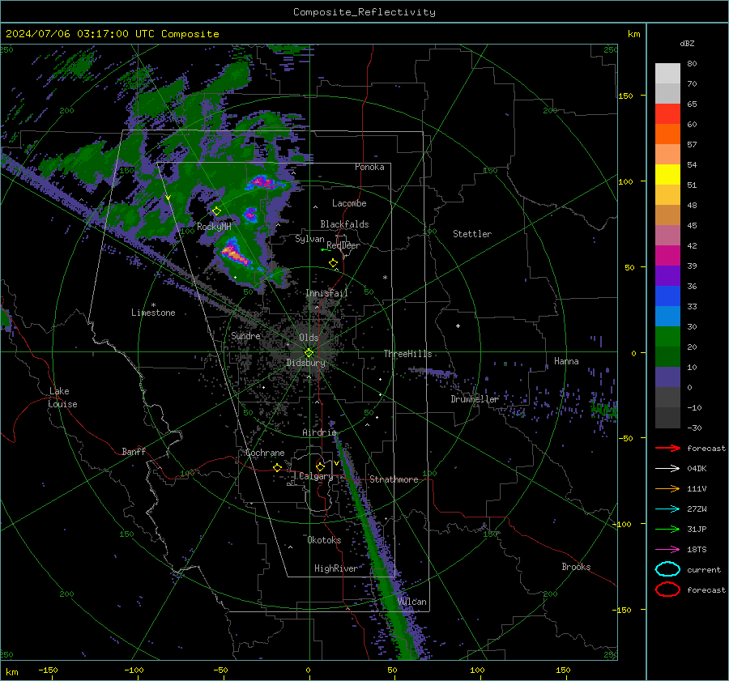729x681 pixels.
Task: Select the 60 dBZ orange color swatch
Action: click(x=667, y=134)
